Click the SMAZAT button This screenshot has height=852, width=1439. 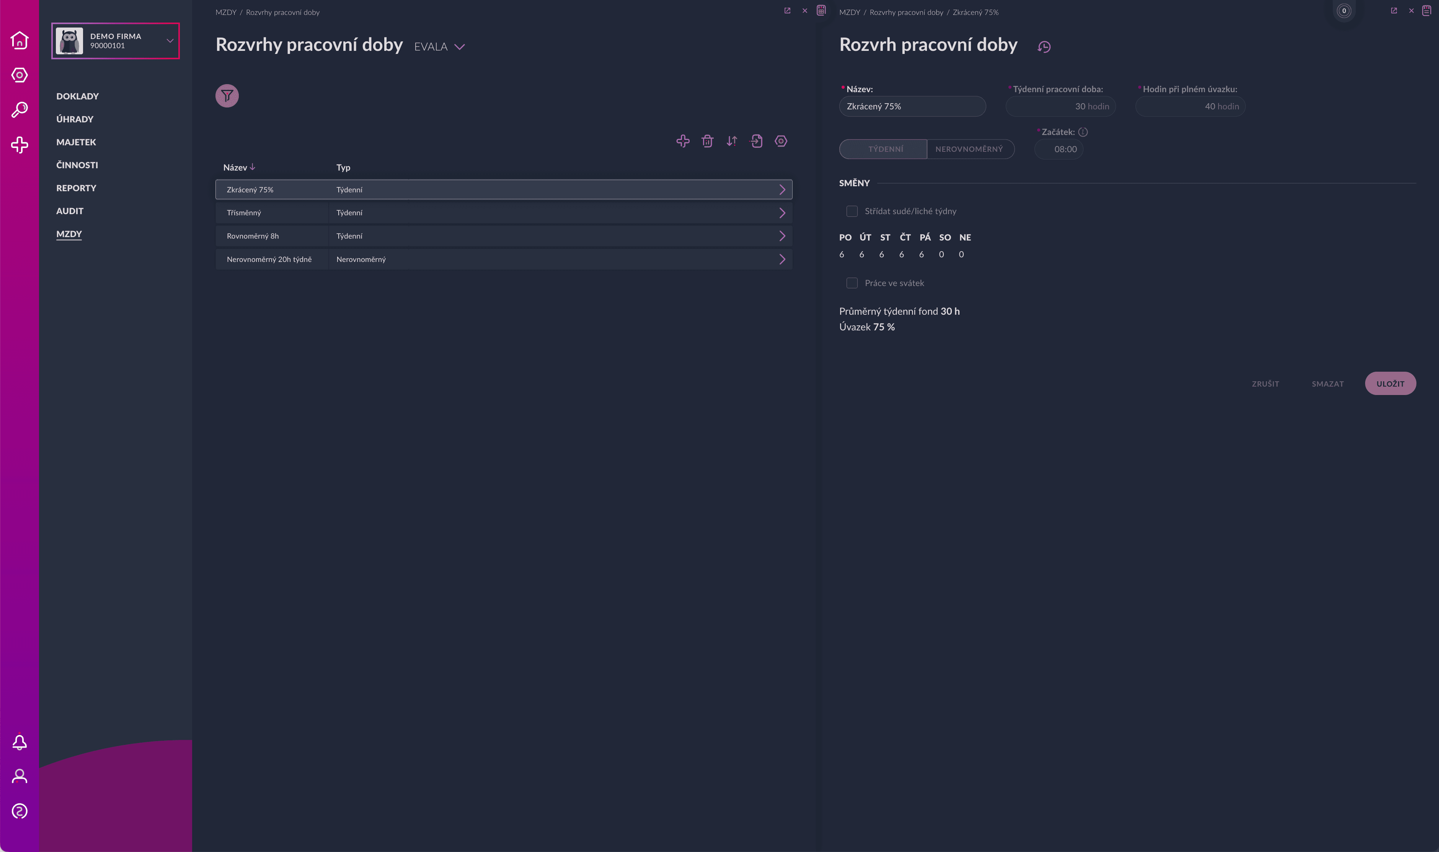click(x=1328, y=384)
